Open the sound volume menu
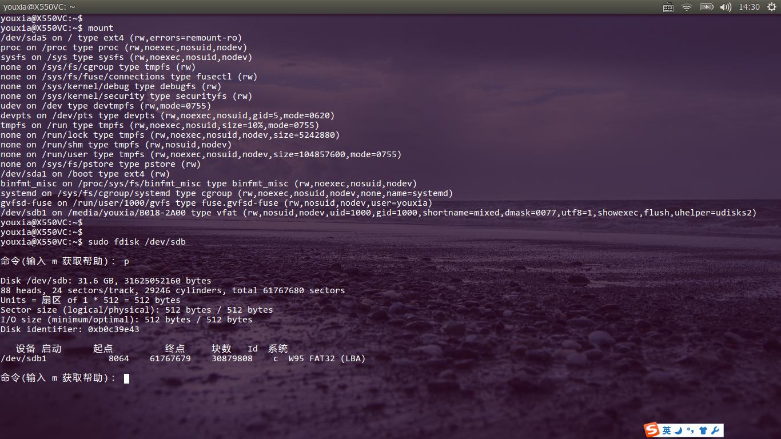This screenshot has width=781, height=439. coord(726,7)
